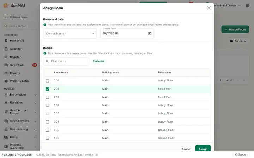Click the Billing icon in sidebar
Viewport: 254px width, 158px height.
click(x=6, y=137)
